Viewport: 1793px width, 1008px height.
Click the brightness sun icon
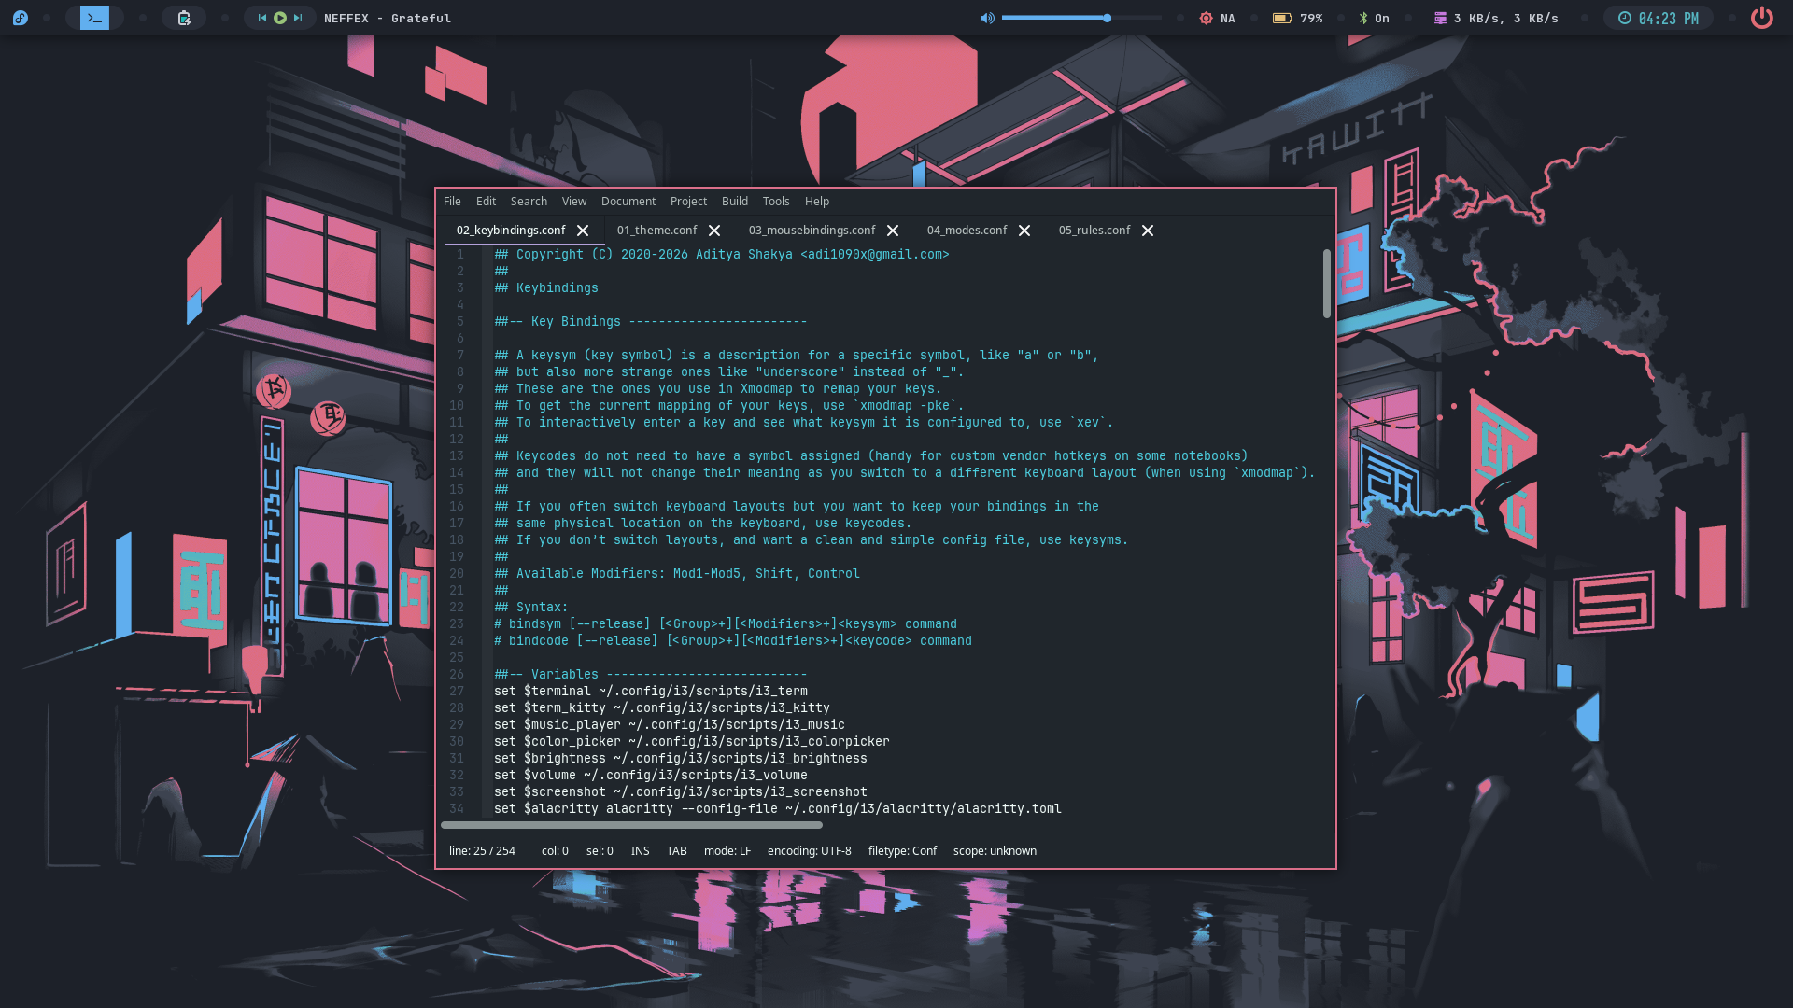click(1206, 18)
